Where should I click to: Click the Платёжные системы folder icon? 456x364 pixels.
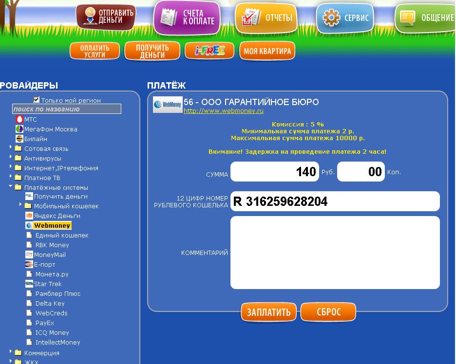tap(19, 187)
